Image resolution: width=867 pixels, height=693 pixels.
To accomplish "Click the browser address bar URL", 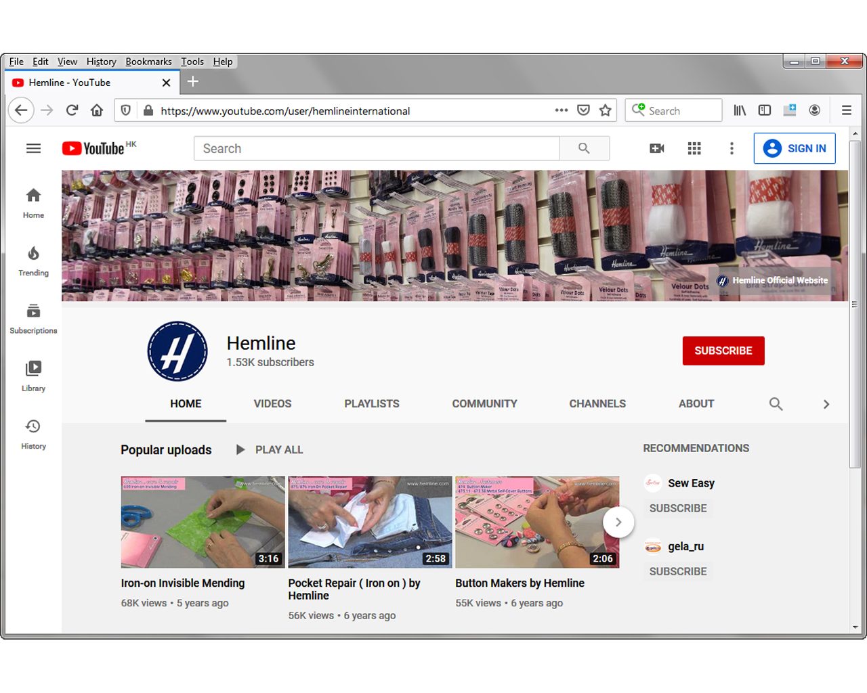I will (x=285, y=111).
